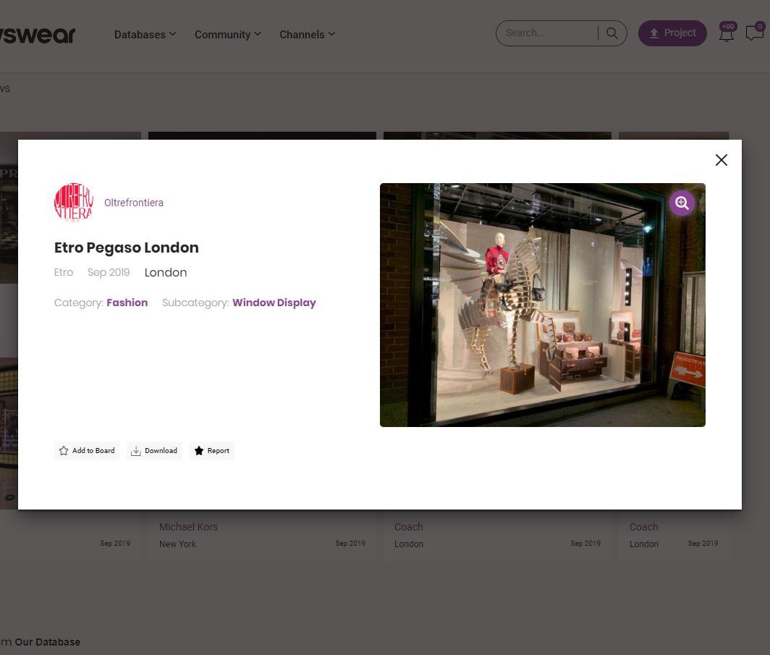The image size is (770, 655).
Task: Click the London location text in popup
Action: [x=166, y=273]
